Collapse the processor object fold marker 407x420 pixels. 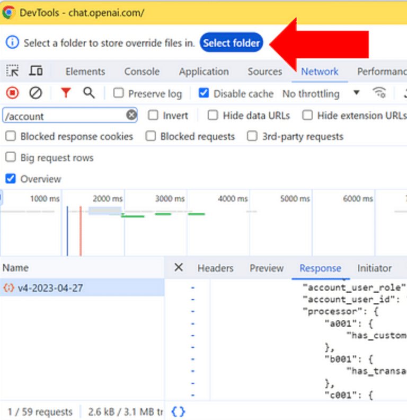tap(193, 311)
